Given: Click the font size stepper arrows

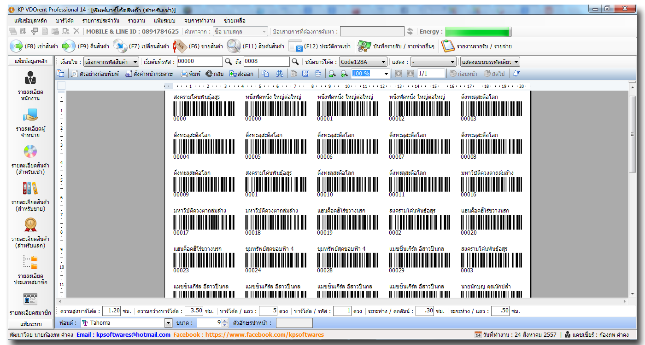Looking at the screenshot, I should click(x=225, y=323).
